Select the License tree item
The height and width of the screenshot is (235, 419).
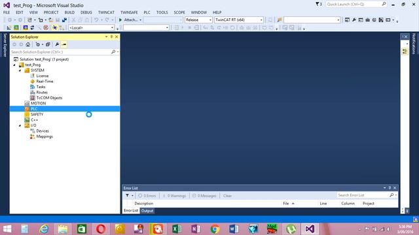click(x=42, y=76)
